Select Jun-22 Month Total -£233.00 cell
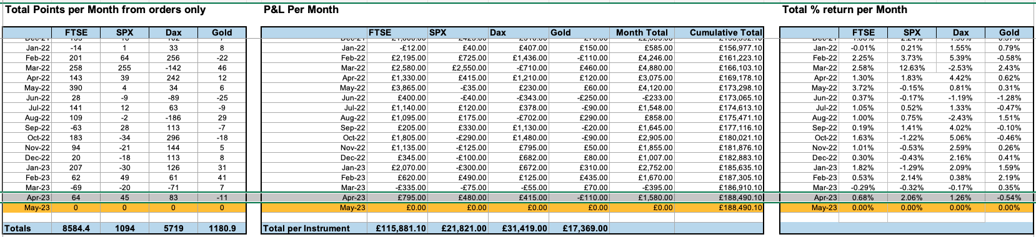 click(x=642, y=98)
